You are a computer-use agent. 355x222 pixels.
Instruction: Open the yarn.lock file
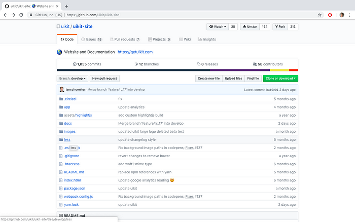tap(72, 205)
